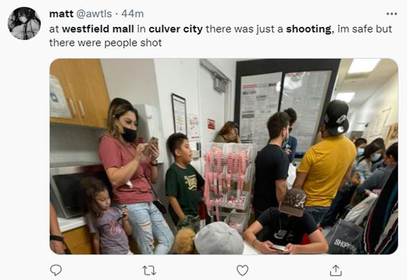The height and width of the screenshot is (280, 407).
Task: Click the SHOPPING bag in the photo
Action: point(345,237)
